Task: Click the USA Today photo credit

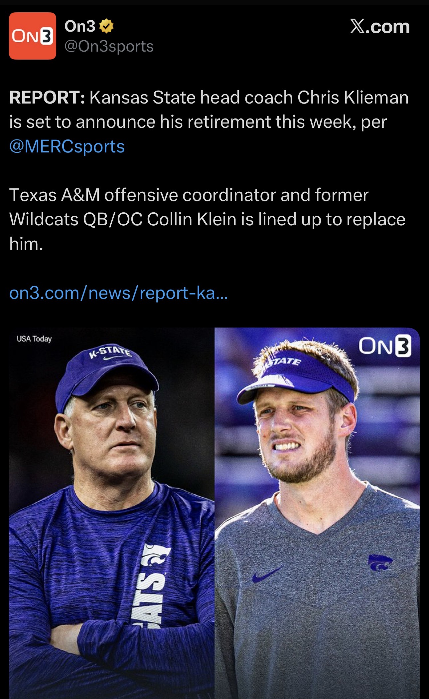Action: tap(34, 339)
